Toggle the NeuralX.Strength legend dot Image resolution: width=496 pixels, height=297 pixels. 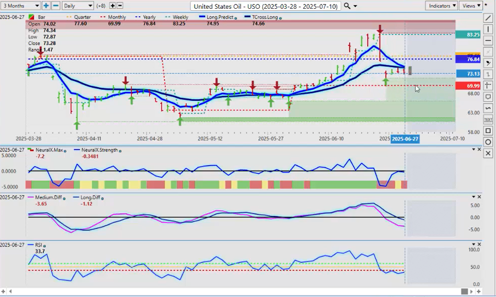click(x=120, y=150)
